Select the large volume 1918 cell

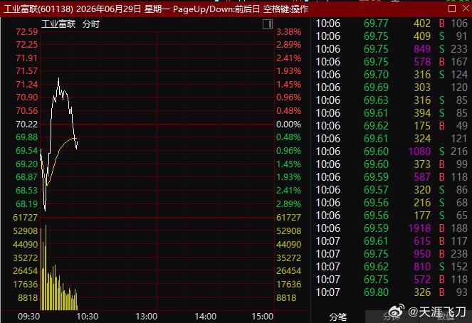click(419, 228)
